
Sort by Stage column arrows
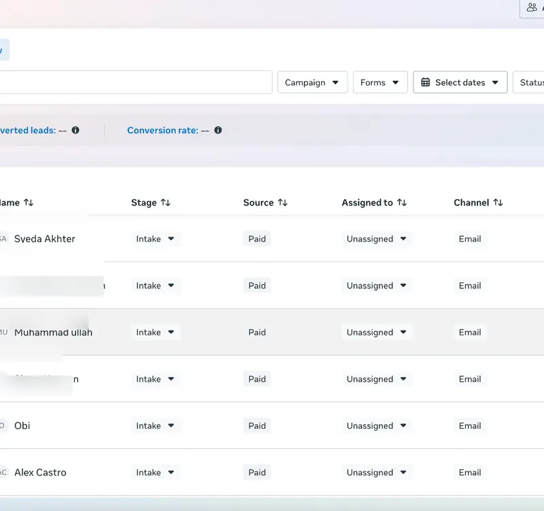(x=165, y=202)
